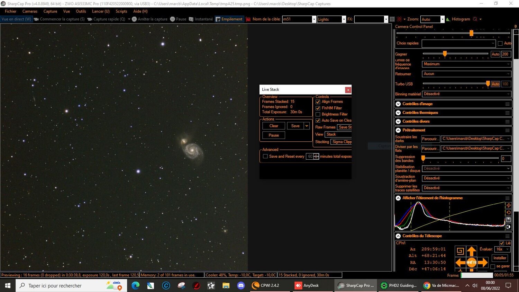Open the Scripts menu
519x292 pixels.
[x=121, y=11]
